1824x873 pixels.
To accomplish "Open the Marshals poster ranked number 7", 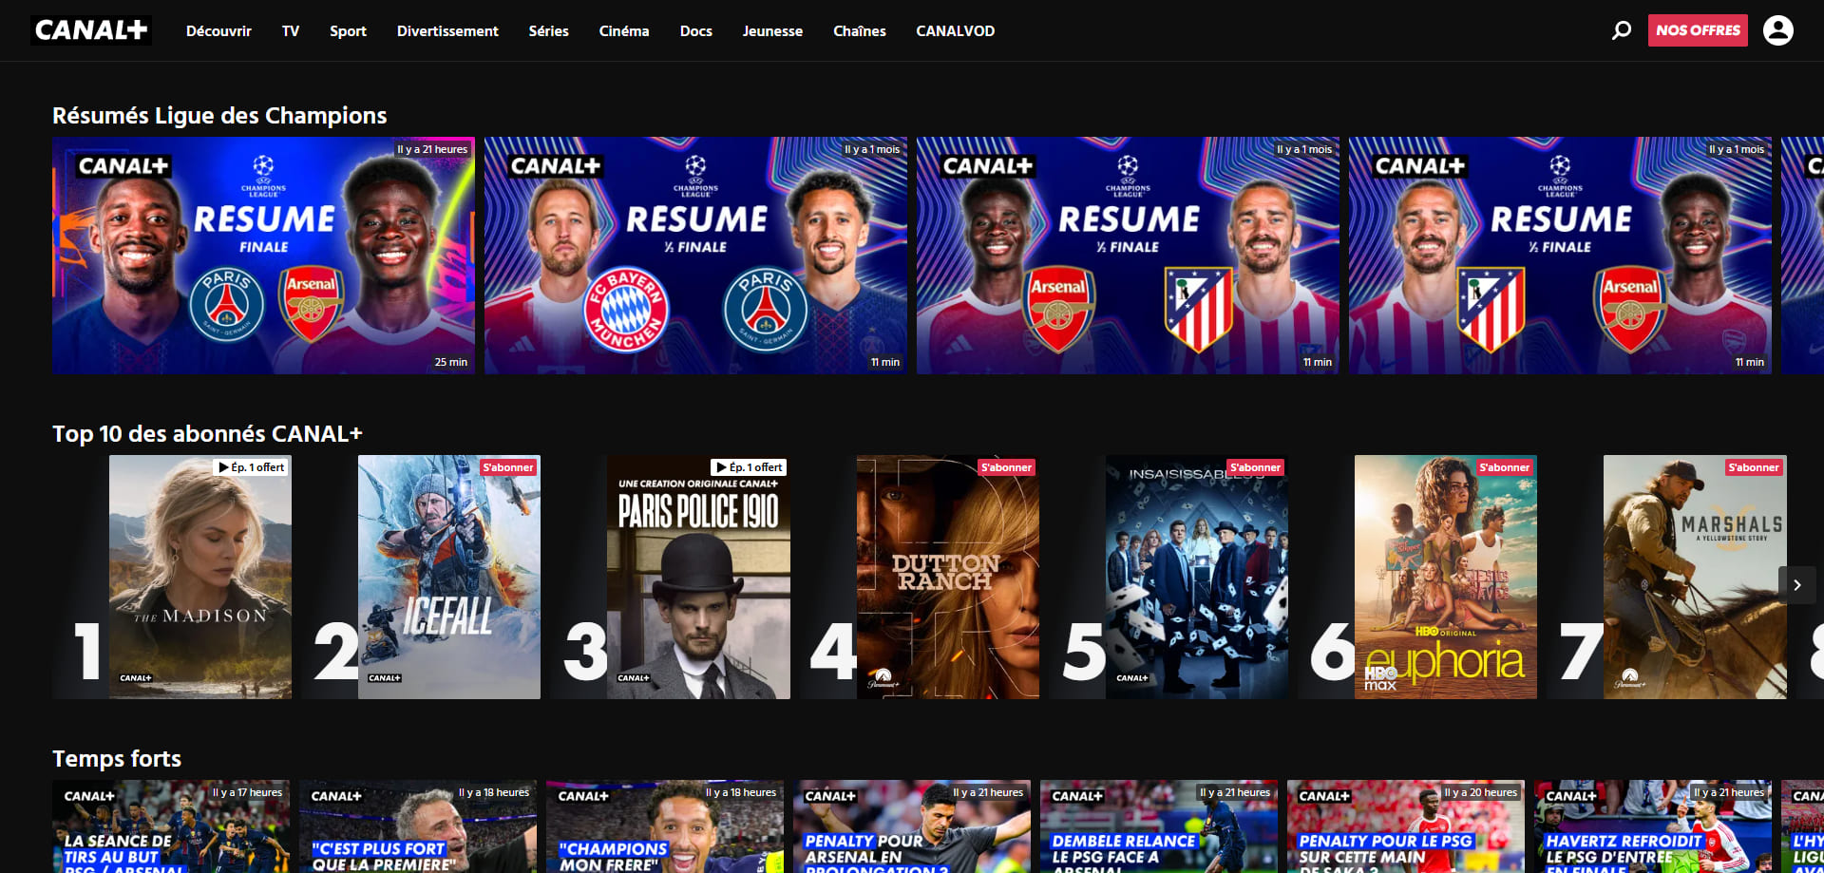I will 1695,578.
